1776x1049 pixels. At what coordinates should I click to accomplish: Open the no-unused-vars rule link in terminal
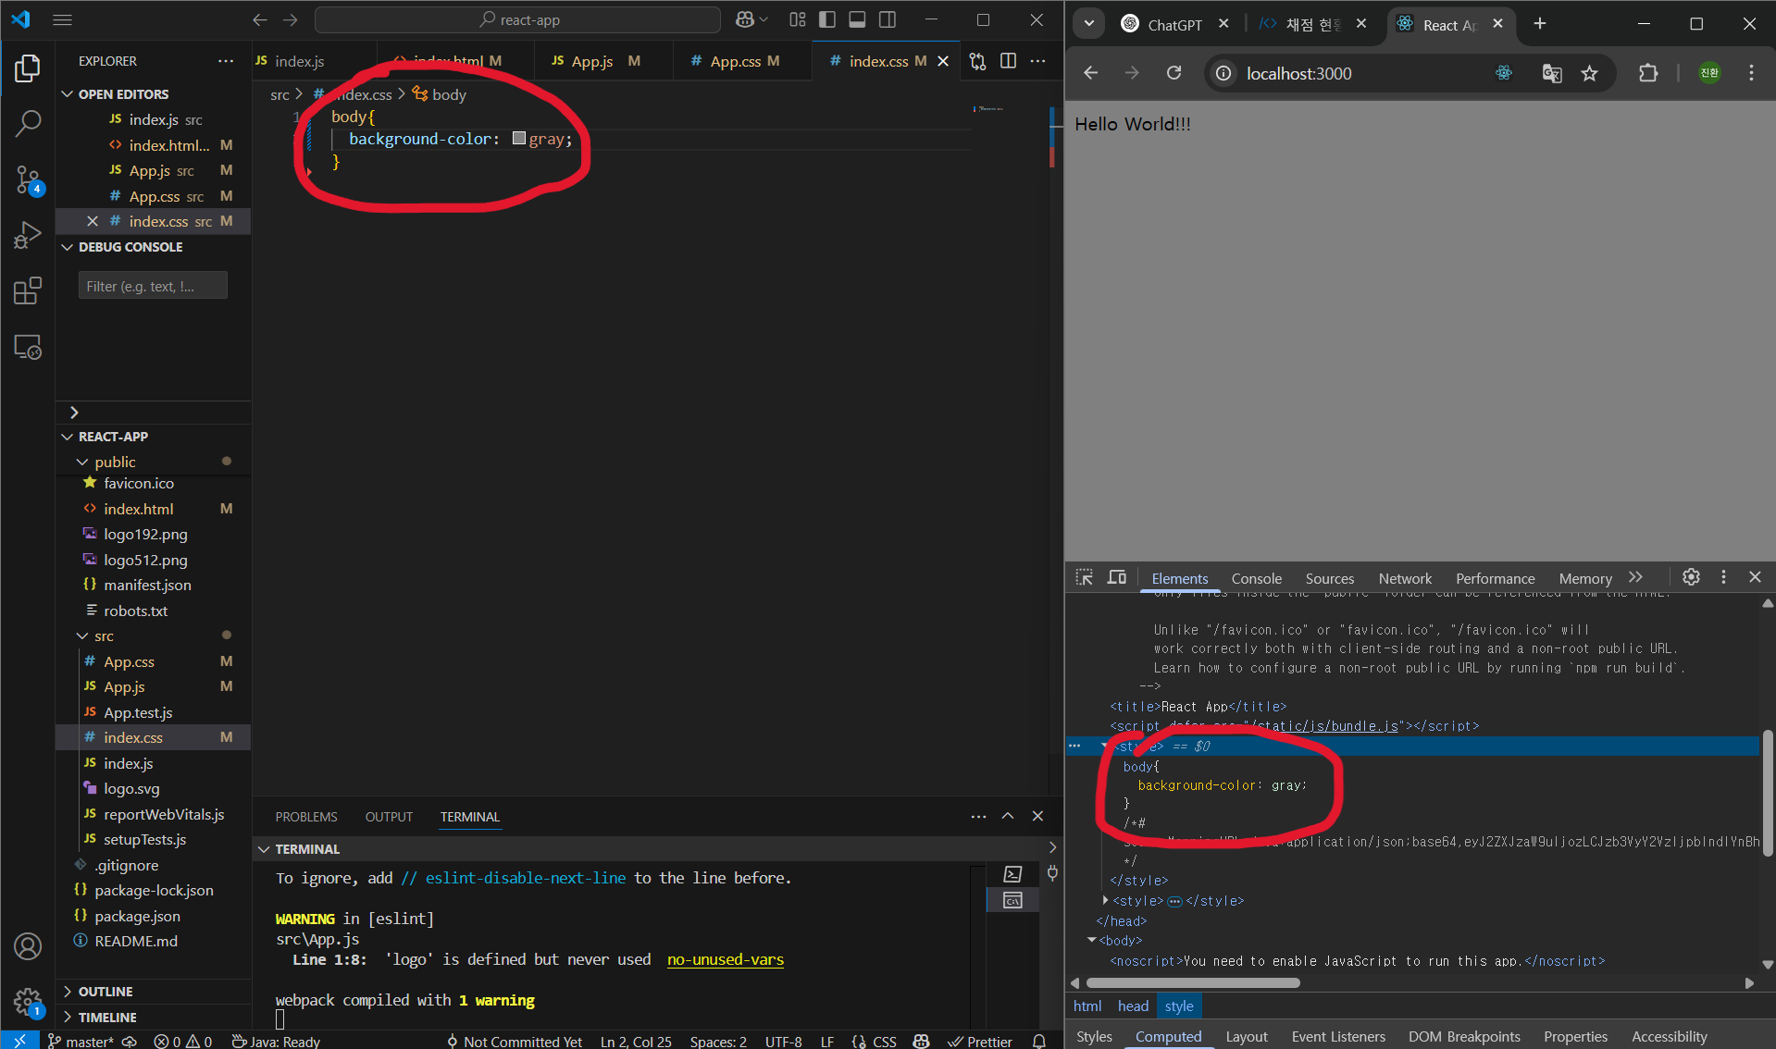coord(725,959)
